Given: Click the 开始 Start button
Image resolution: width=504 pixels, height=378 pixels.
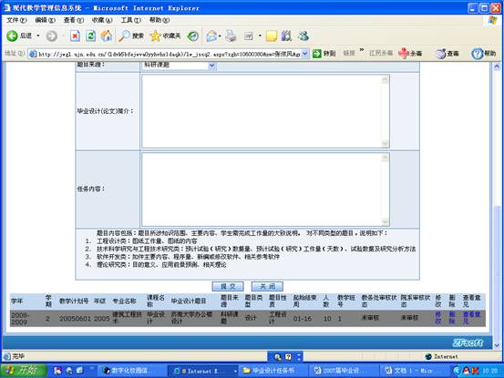Looking at the screenshot, I should point(24,371).
